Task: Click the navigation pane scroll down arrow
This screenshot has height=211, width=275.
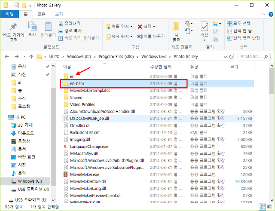Action: [53, 200]
